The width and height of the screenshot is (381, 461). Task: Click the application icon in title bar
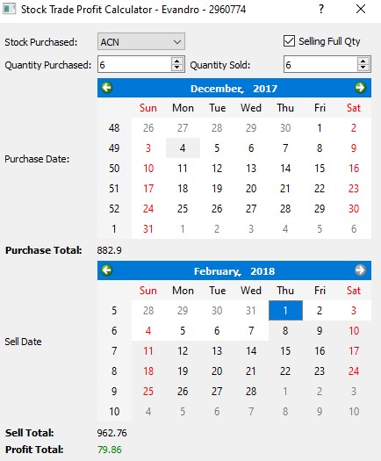[x=9, y=9]
